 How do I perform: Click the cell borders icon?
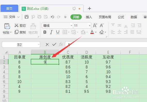65,32
